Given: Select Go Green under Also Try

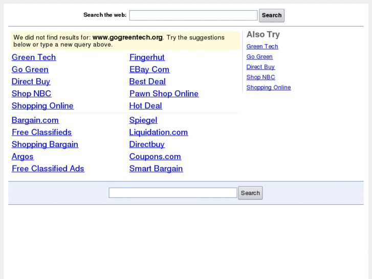Looking at the screenshot, I should pyautogui.click(x=259, y=57).
